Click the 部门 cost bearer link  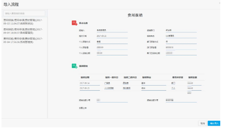click(x=173, y=83)
